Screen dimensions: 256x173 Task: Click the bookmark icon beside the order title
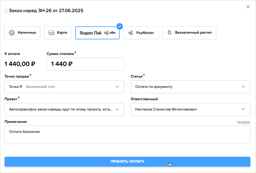tap(6, 11)
